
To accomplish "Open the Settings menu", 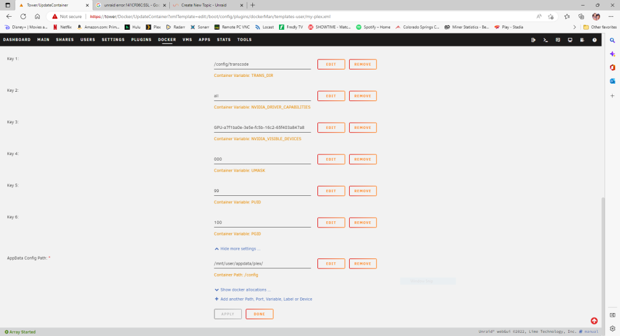I will click(113, 40).
